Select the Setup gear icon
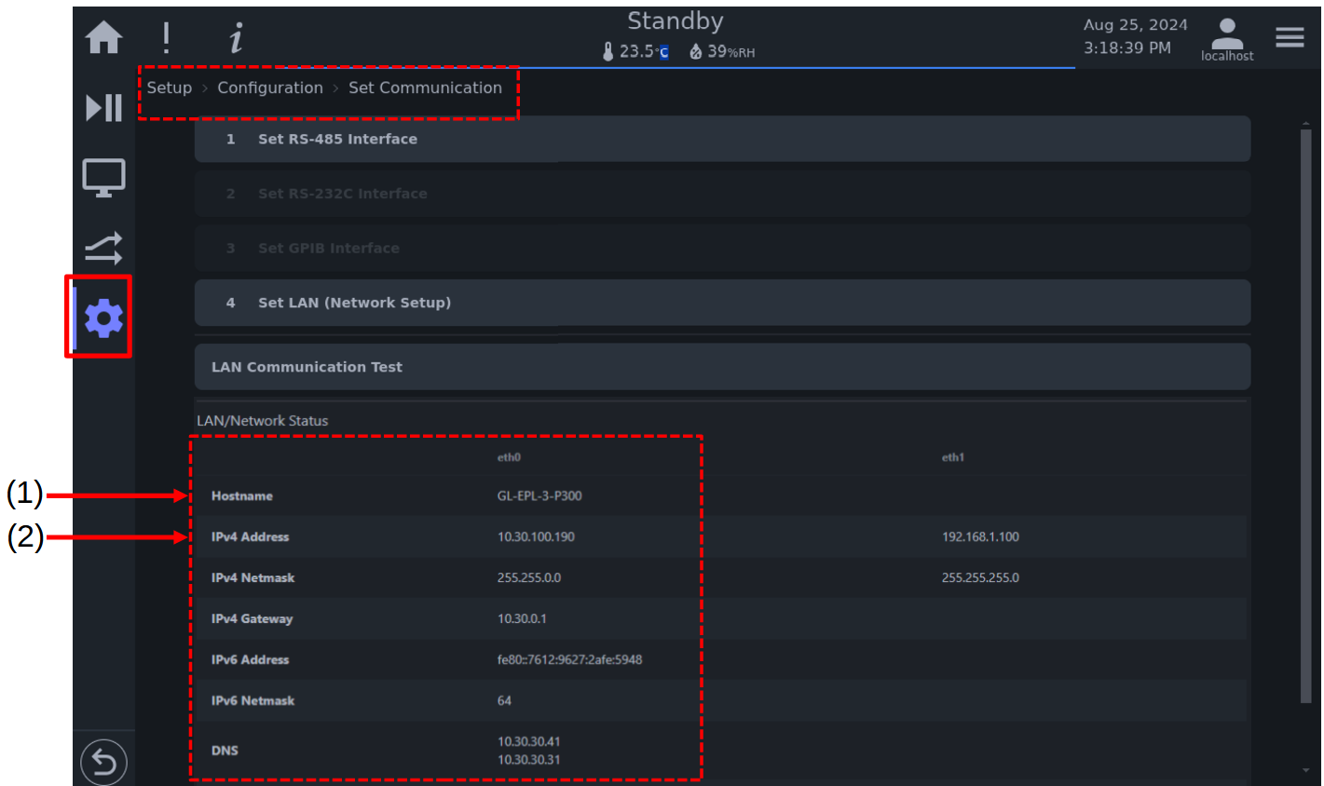 [x=103, y=318]
